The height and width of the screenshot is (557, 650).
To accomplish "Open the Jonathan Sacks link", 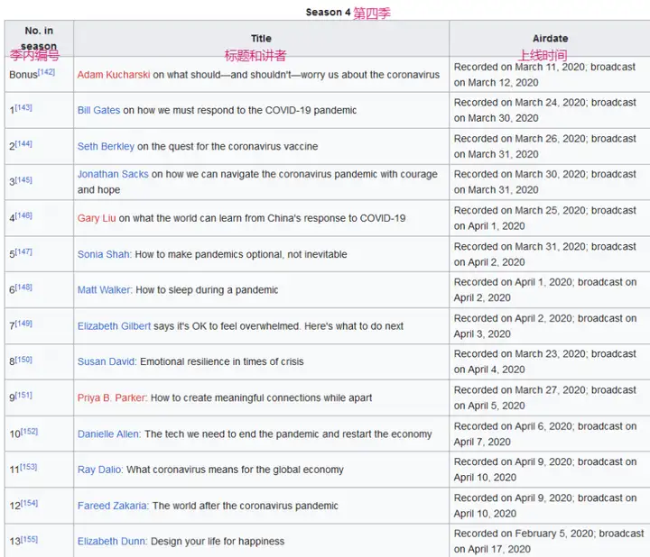I will [113, 174].
